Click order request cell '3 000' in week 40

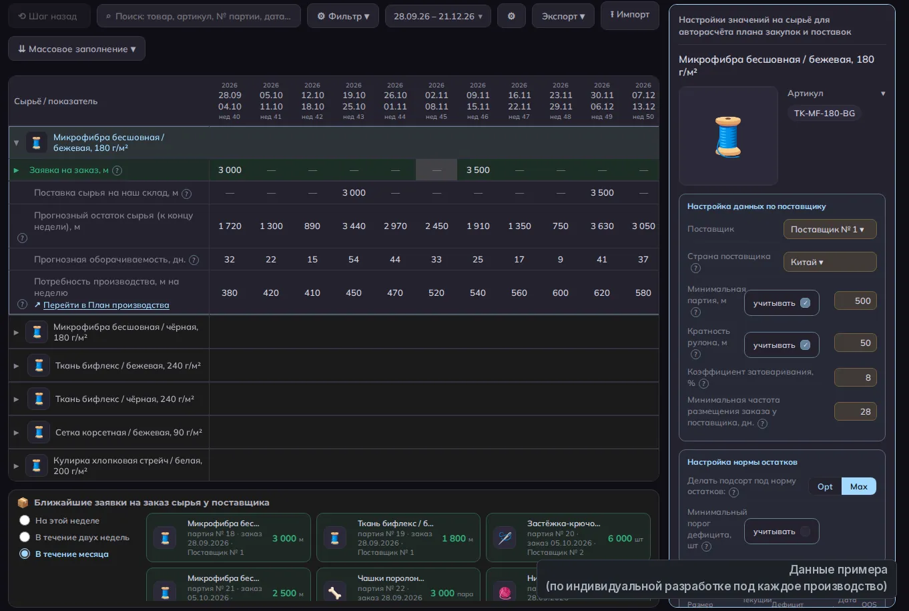(x=230, y=170)
